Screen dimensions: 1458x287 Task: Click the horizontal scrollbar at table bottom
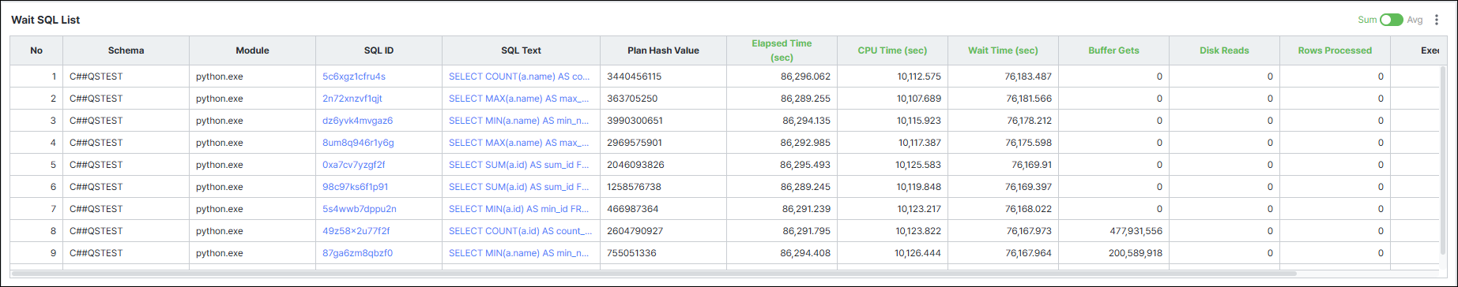[x=654, y=273]
